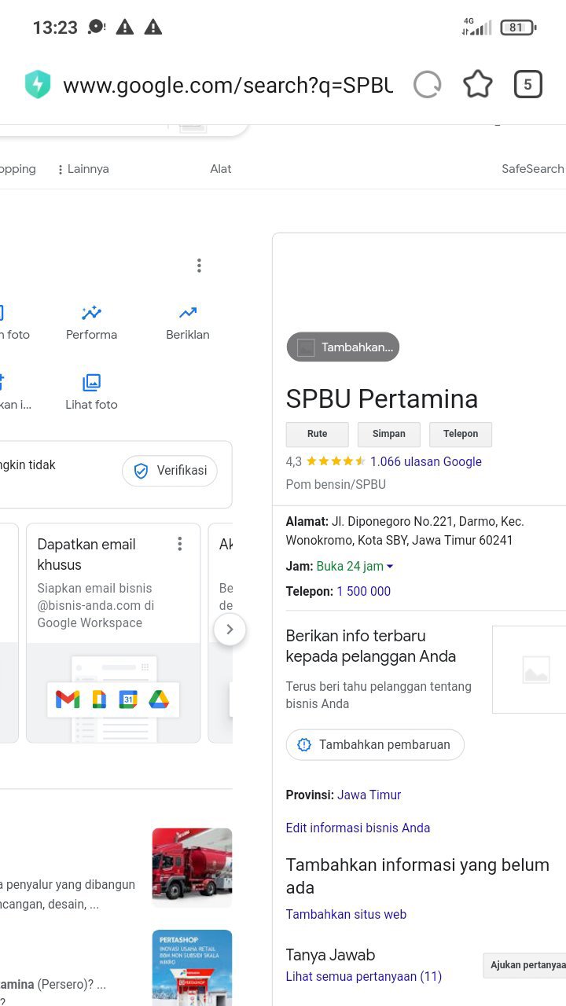The width and height of the screenshot is (566, 1006).
Task: Click the Rute directions button
Action: tap(317, 434)
